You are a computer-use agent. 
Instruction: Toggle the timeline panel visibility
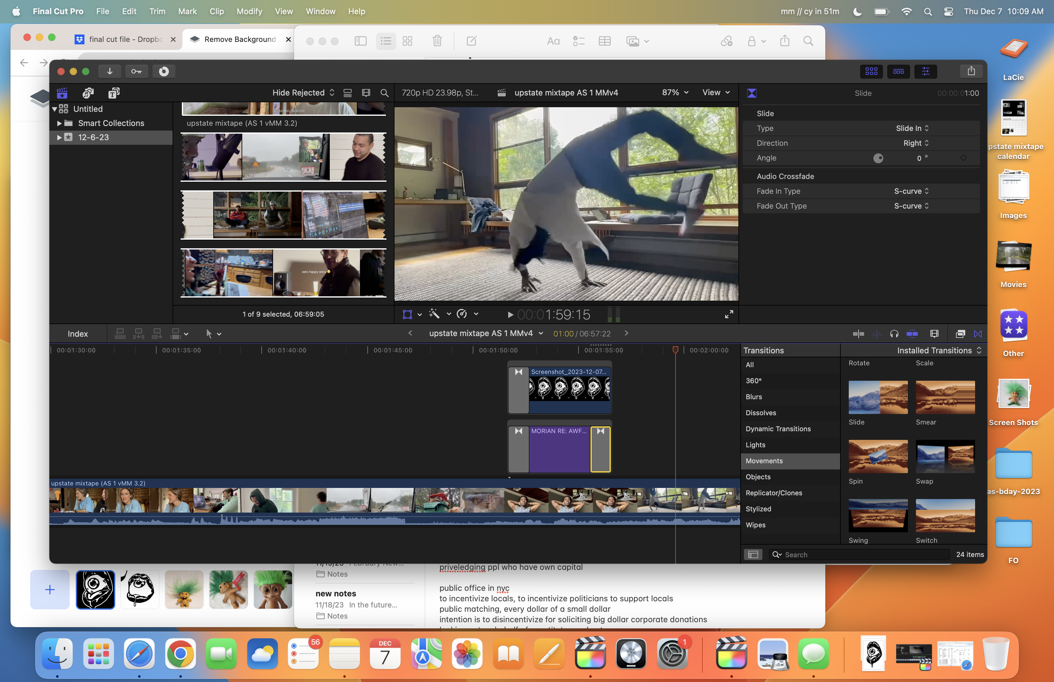[898, 71]
